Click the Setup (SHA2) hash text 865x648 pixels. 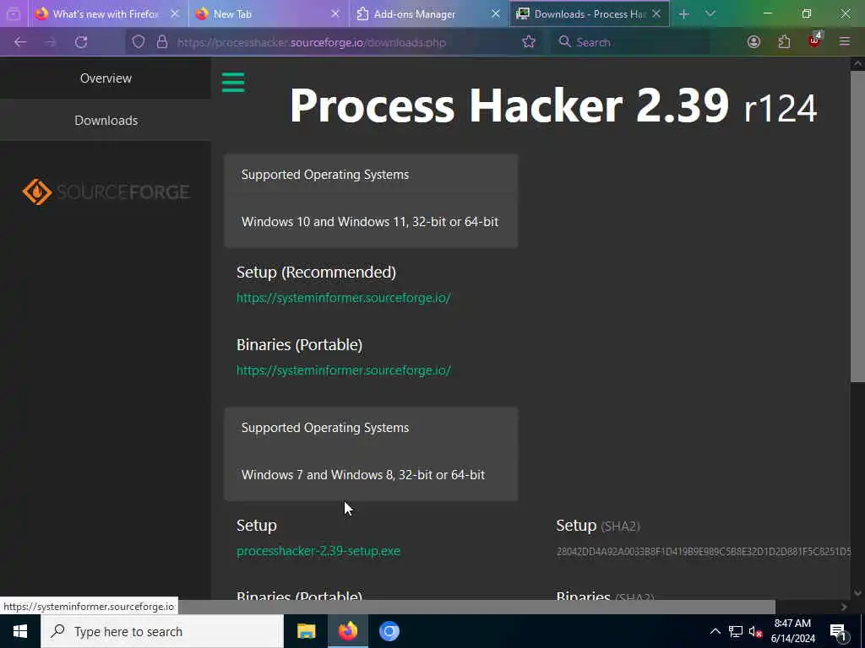click(704, 552)
